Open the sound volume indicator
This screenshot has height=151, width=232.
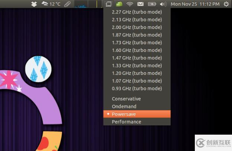(x=163, y=4)
